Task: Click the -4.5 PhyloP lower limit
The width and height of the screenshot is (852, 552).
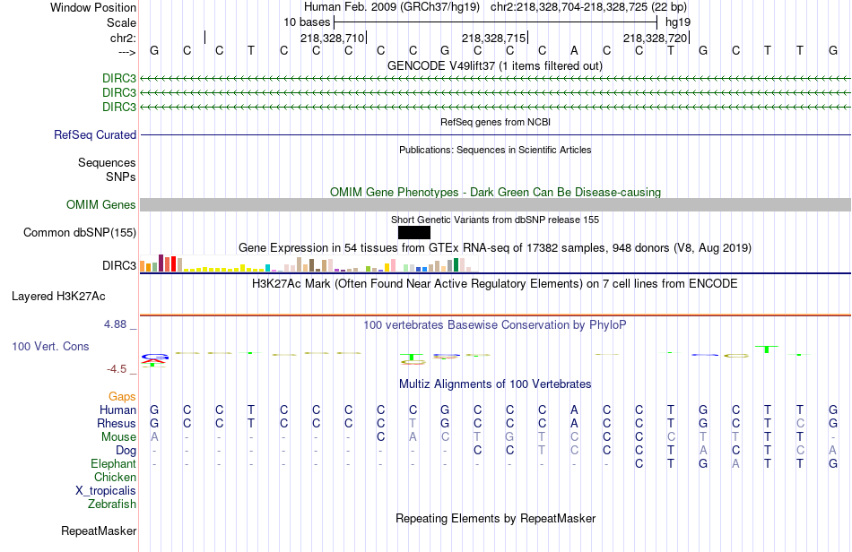Action: 117,369
